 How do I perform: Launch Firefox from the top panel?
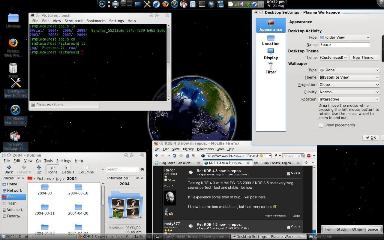pyautogui.click(x=165, y=4)
